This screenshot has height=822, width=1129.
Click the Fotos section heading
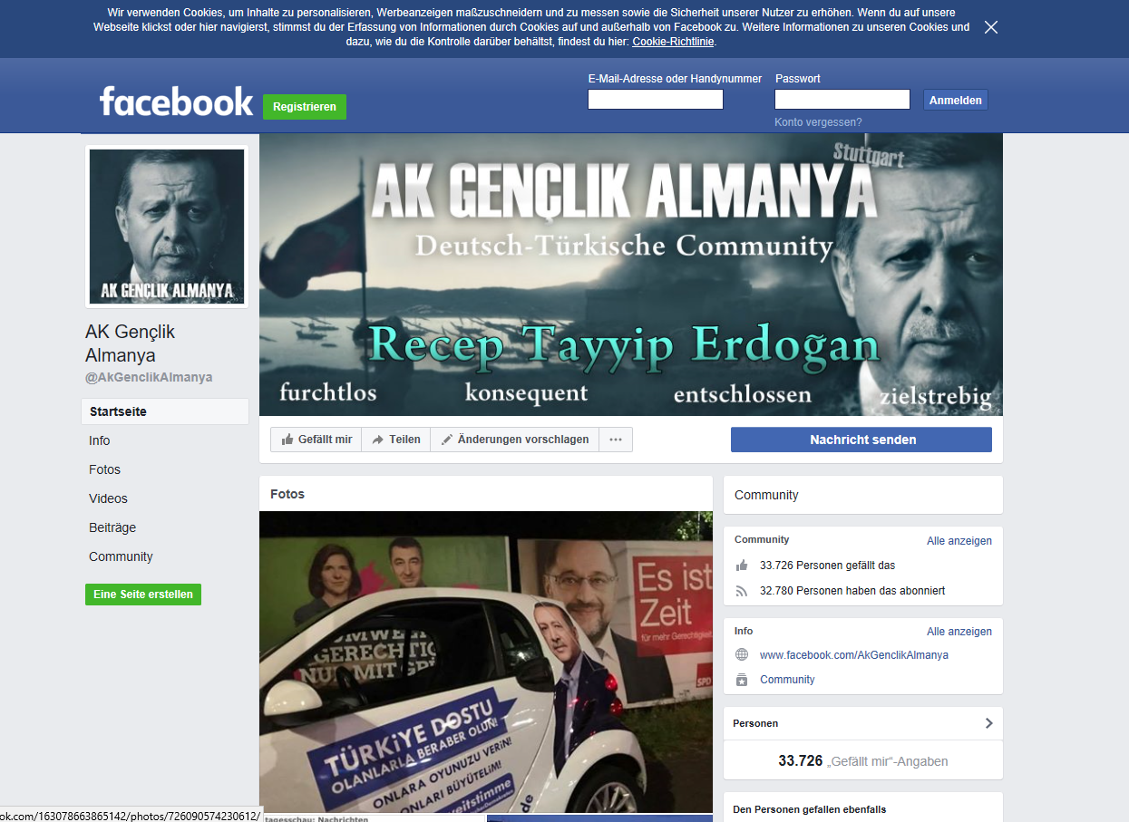point(287,494)
